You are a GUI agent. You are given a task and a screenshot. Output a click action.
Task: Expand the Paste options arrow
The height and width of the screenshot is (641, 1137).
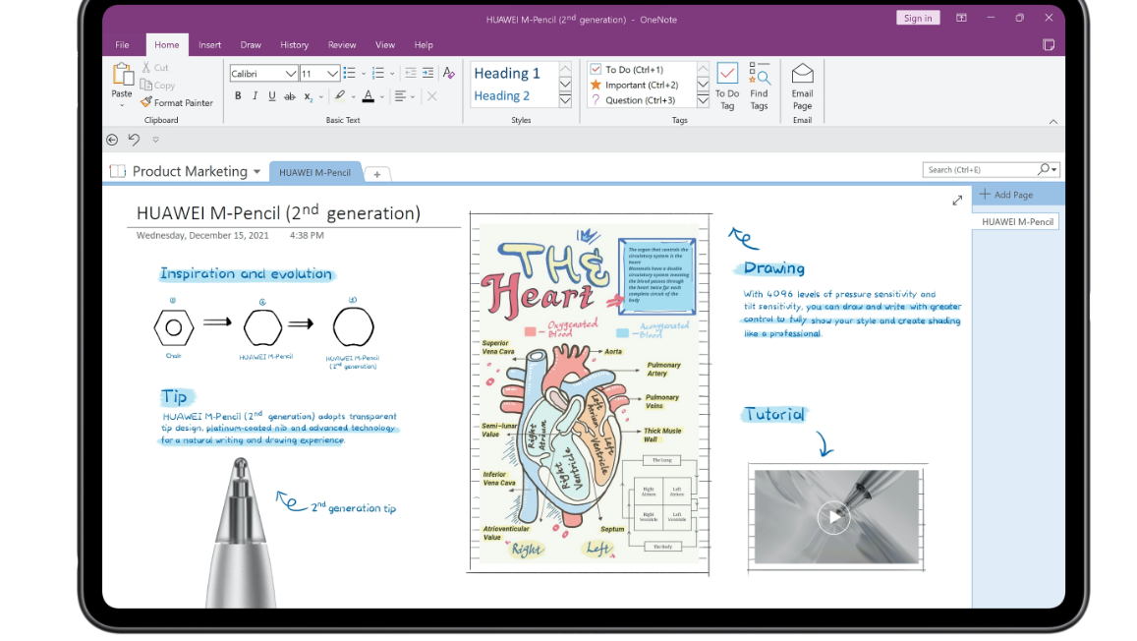point(122,105)
